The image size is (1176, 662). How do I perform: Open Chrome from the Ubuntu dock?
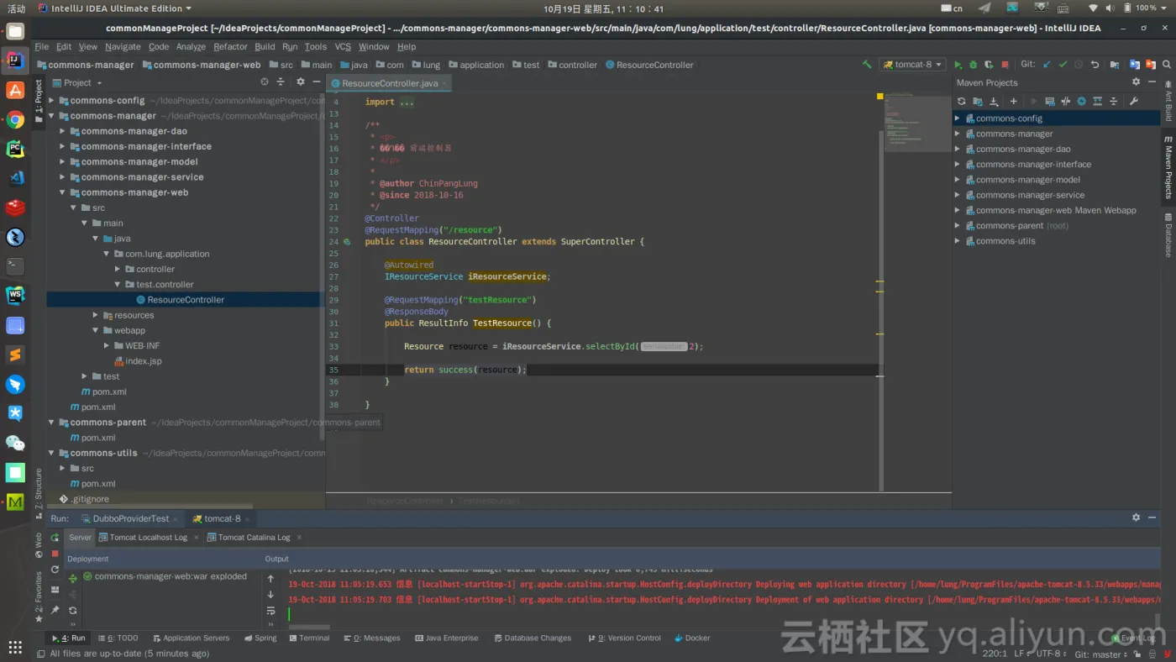tap(15, 119)
